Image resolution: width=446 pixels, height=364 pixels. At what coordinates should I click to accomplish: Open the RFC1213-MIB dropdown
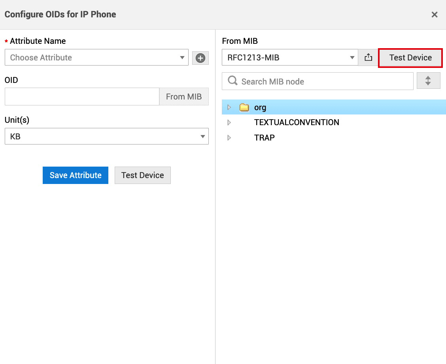289,58
